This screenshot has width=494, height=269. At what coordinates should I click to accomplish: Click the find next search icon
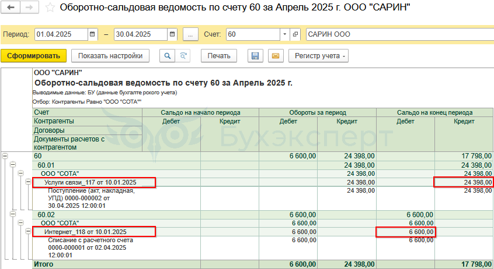(183, 56)
